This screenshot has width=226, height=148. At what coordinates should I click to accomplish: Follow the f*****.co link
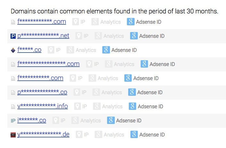point(29,50)
